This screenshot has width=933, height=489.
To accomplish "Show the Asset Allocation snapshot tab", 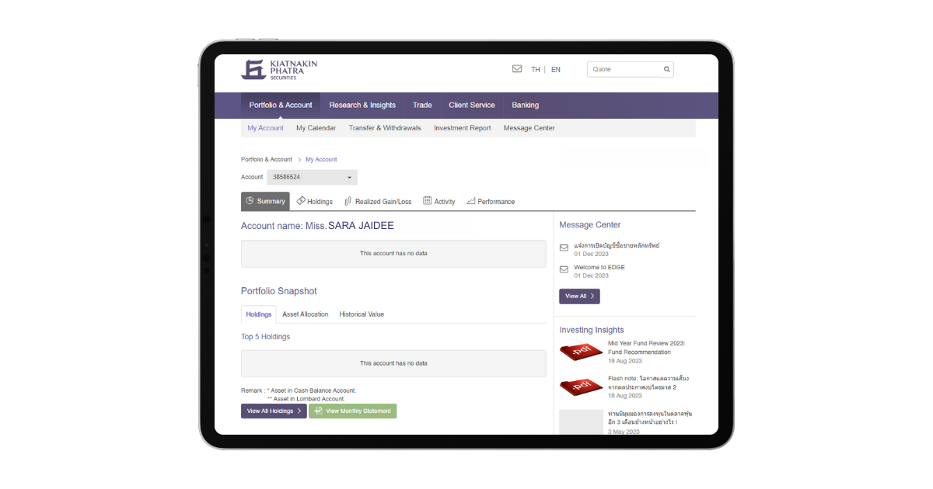I will 305,314.
